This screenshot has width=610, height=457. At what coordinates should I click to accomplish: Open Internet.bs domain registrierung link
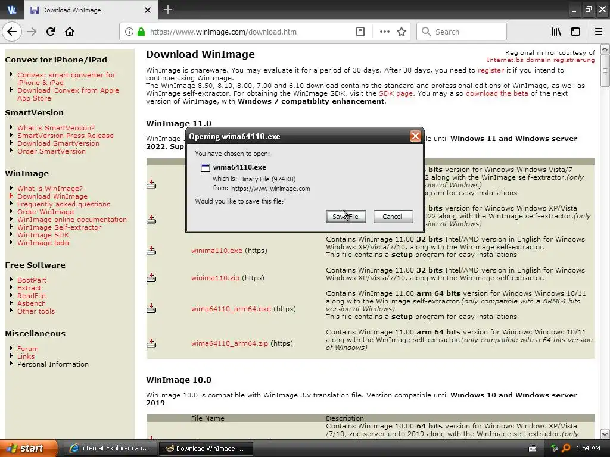(x=541, y=60)
